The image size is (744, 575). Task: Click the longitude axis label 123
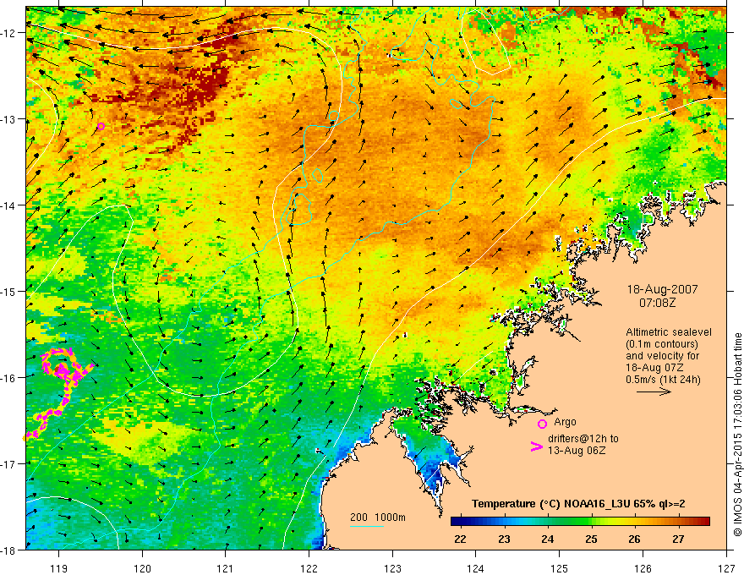[x=392, y=568]
